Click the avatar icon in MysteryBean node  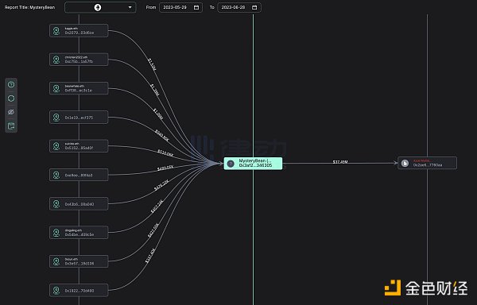(x=231, y=164)
